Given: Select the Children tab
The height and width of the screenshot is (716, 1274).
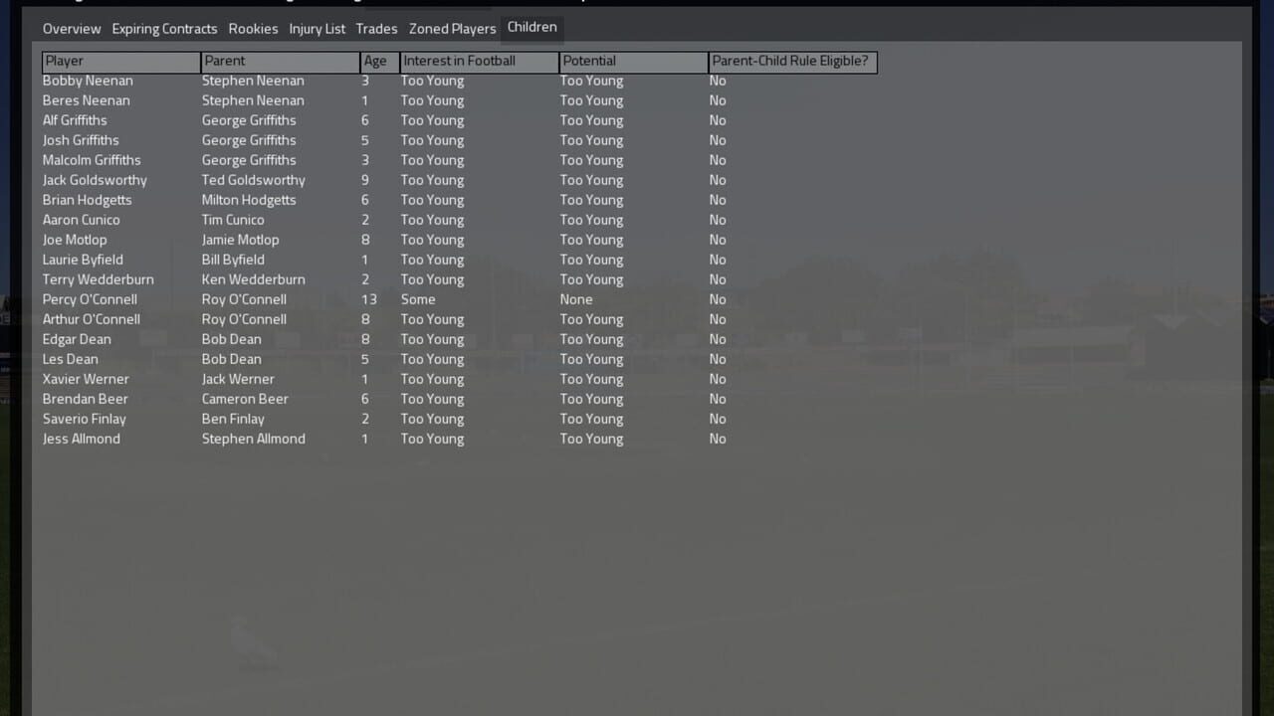Looking at the screenshot, I should pos(532,27).
